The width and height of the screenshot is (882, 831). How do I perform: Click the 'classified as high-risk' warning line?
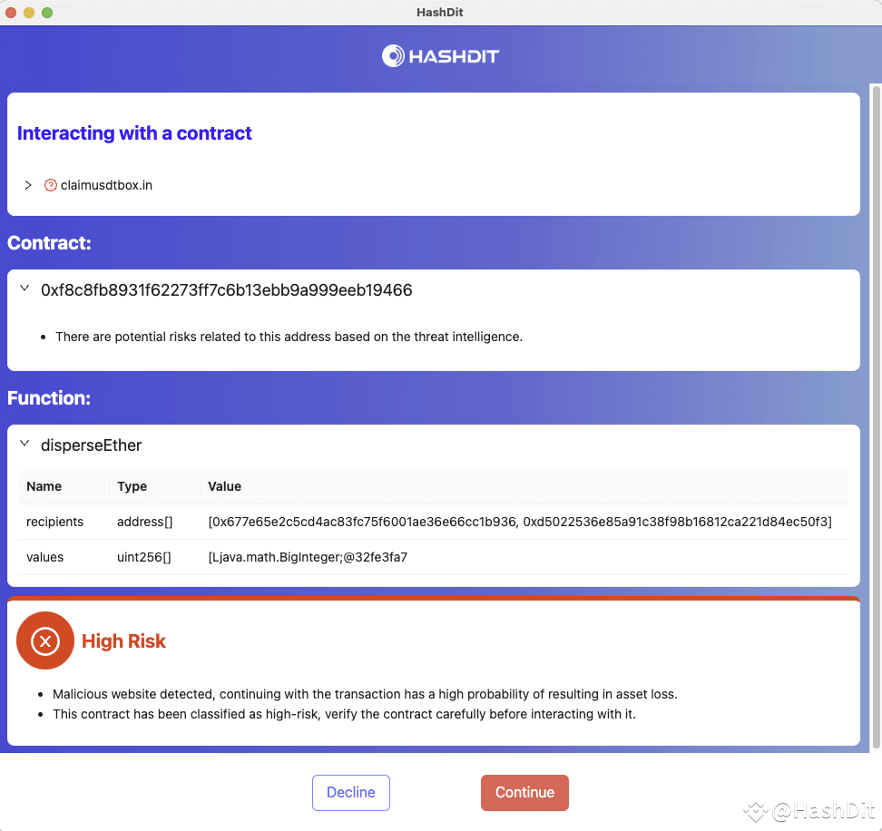coord(344,714)
